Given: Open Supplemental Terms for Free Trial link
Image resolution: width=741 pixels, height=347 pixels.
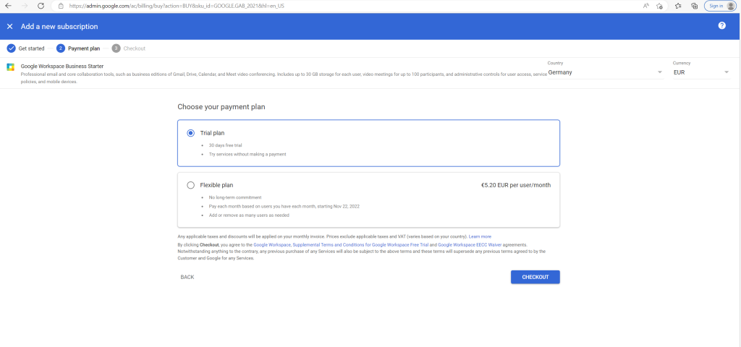Looking at the screenshot, I should click(360, 245).
